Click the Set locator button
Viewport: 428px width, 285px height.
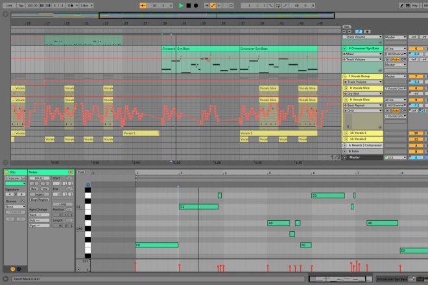click(346, 27)
